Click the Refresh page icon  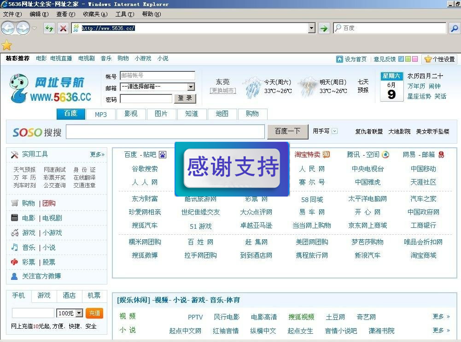49,28
